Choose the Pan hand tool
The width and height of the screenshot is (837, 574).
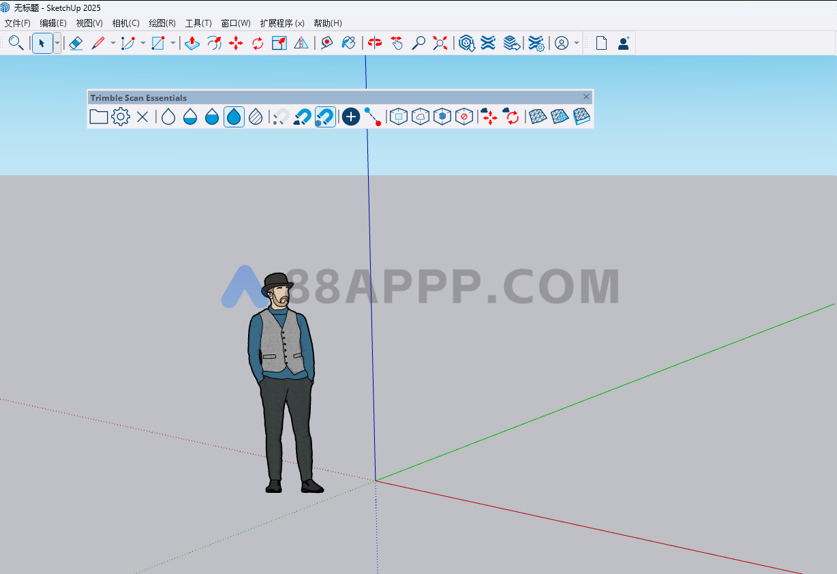coord(397,43)
